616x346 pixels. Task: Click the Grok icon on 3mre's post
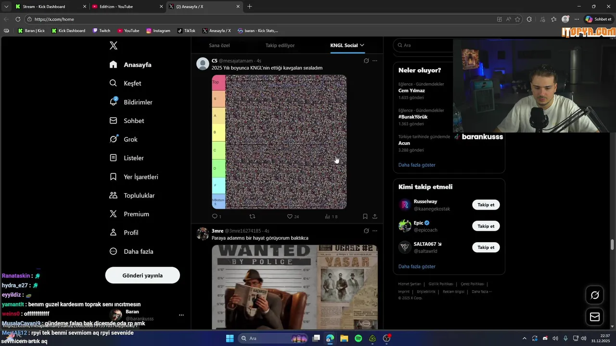pyautogui.click(x=366, y=231)
